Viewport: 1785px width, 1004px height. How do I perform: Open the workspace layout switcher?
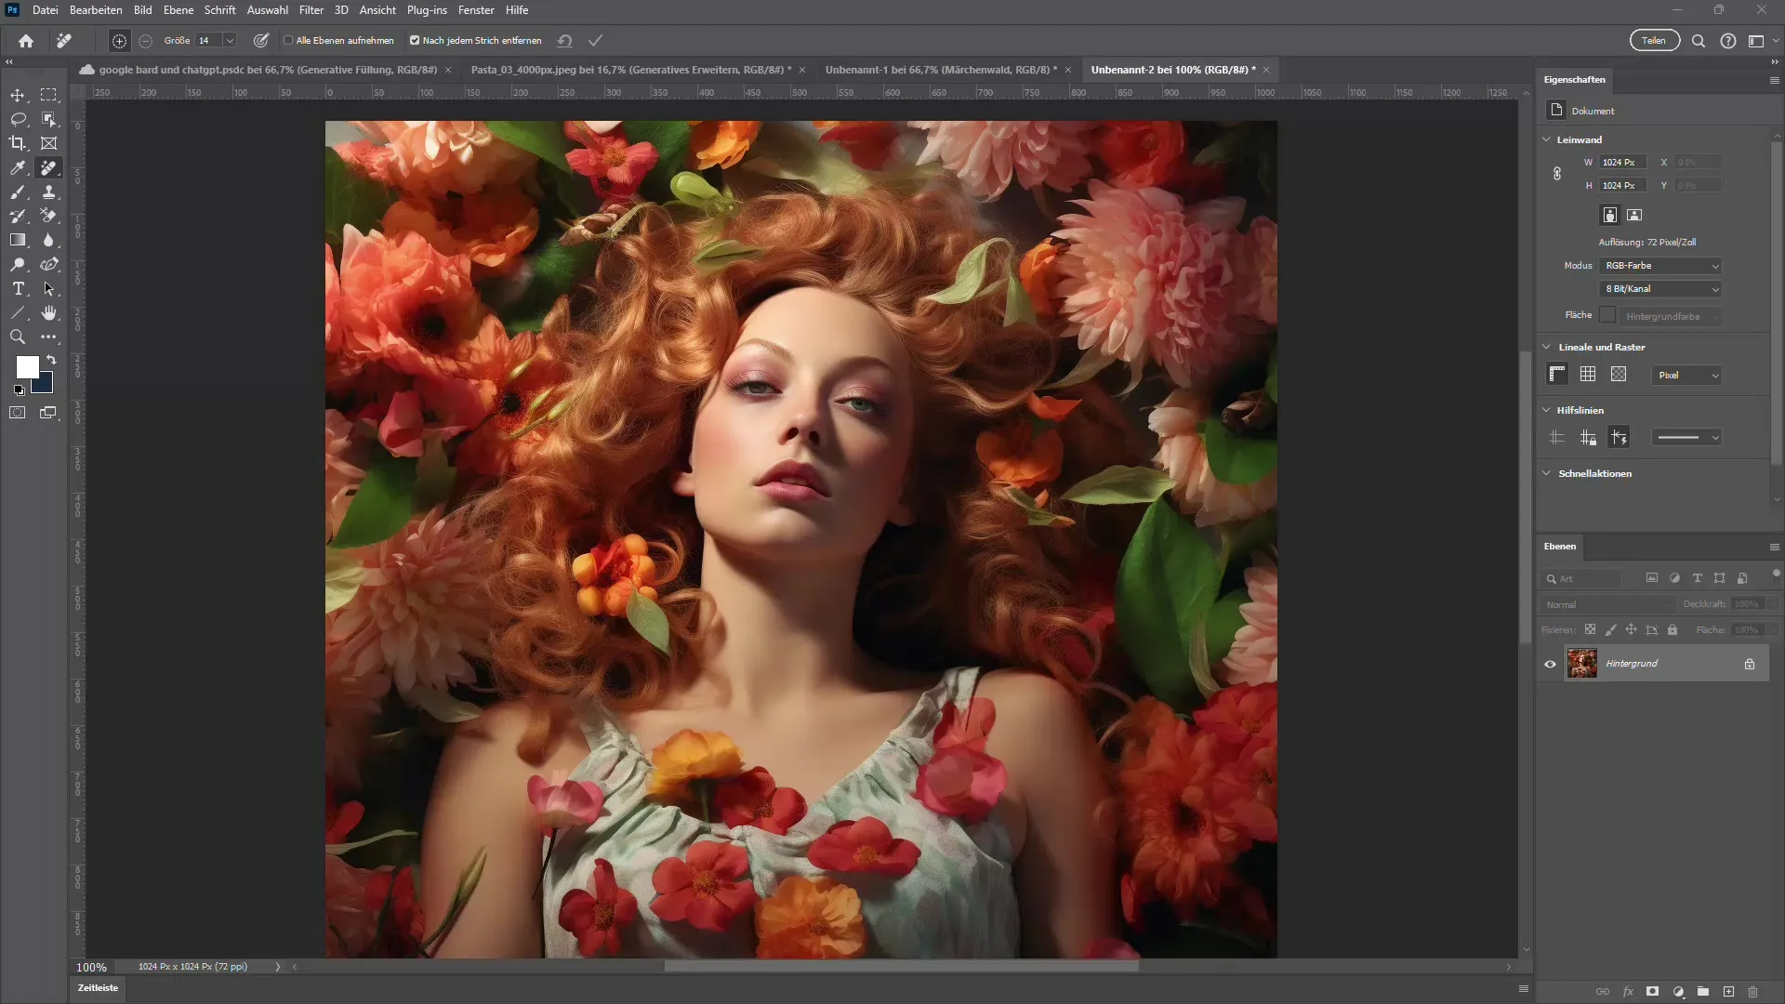1756,41
